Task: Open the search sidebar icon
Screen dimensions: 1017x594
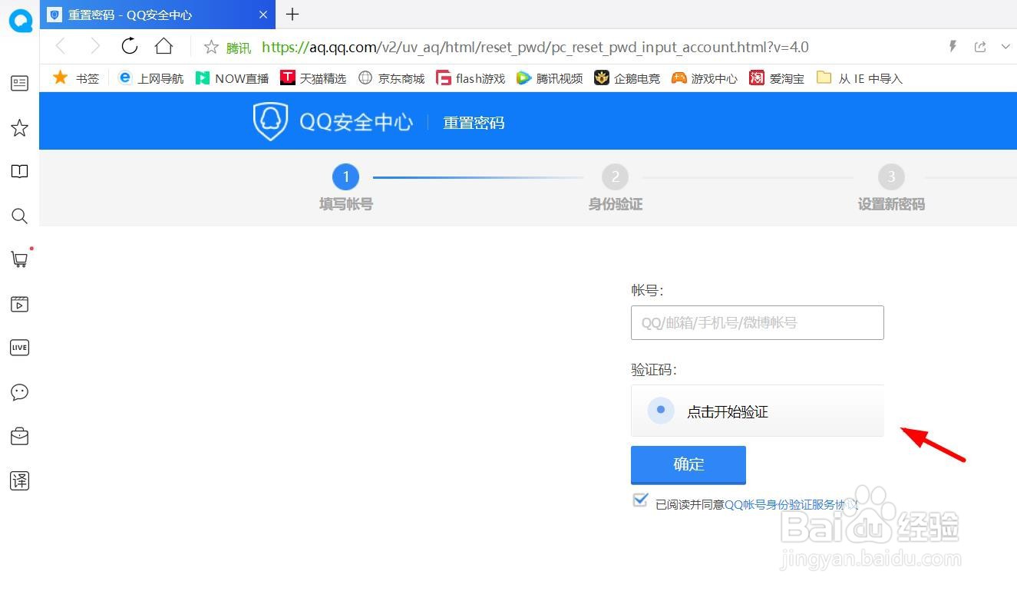Action: tap(19, 216)
